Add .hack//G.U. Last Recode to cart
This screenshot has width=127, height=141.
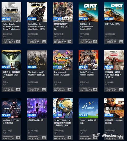point(95,90)
